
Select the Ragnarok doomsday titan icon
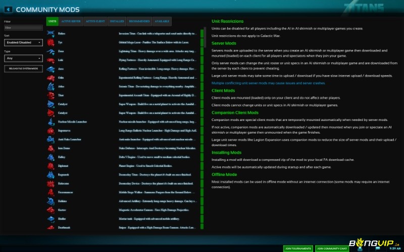pos(50,175)
